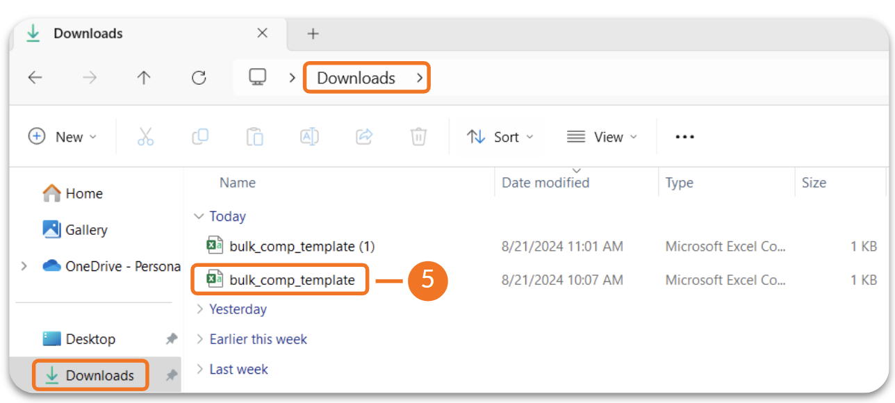Image resolution: width=895 pixels, height=403 pixels.
Task: Click the Up directory arrow
Action: (x=144, y=78)
